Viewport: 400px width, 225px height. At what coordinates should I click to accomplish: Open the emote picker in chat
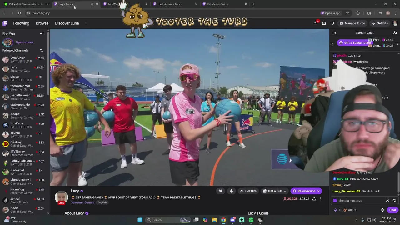[x=394, y=201]
